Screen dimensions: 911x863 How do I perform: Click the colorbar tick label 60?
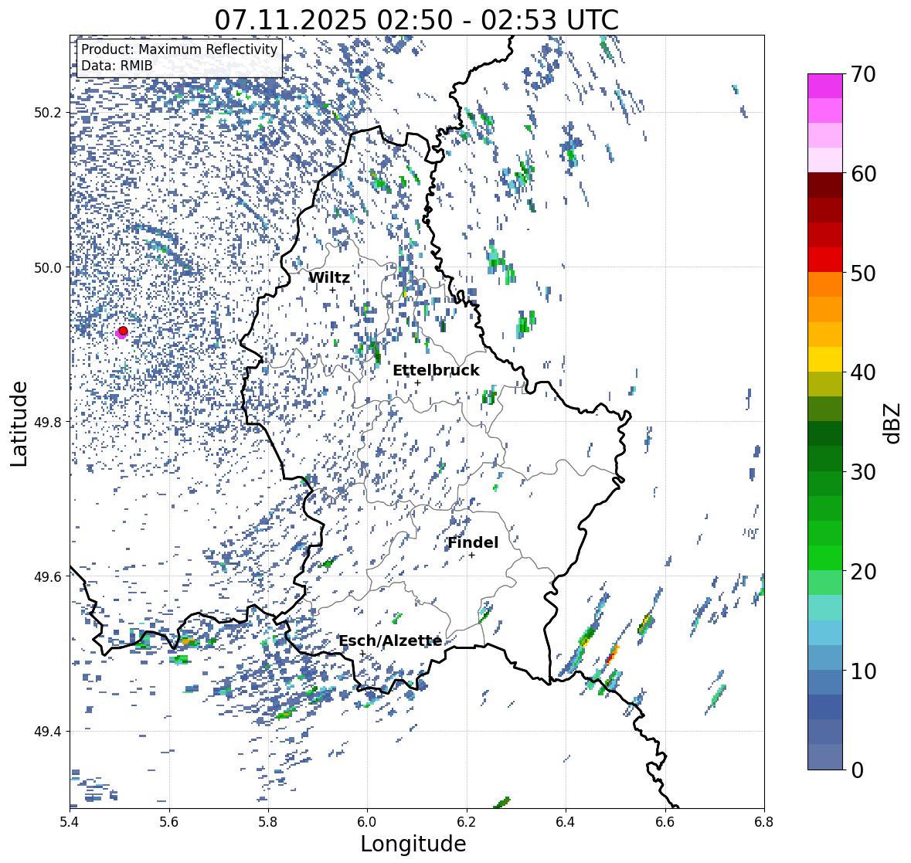863,174
